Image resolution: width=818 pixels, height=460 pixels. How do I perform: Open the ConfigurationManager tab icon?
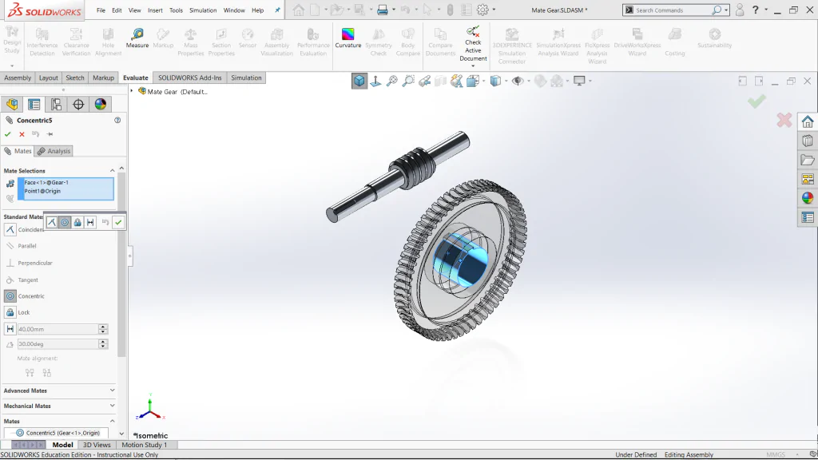56,105
